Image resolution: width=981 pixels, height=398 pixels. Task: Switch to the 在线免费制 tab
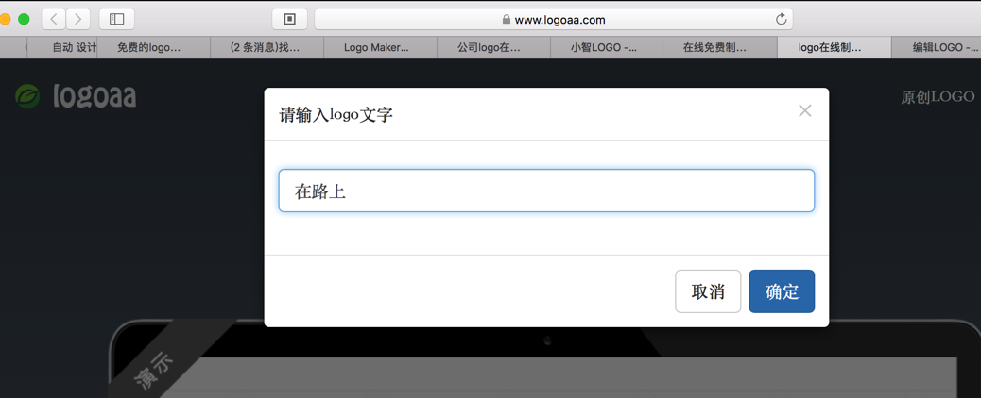(x=720, y=47)
